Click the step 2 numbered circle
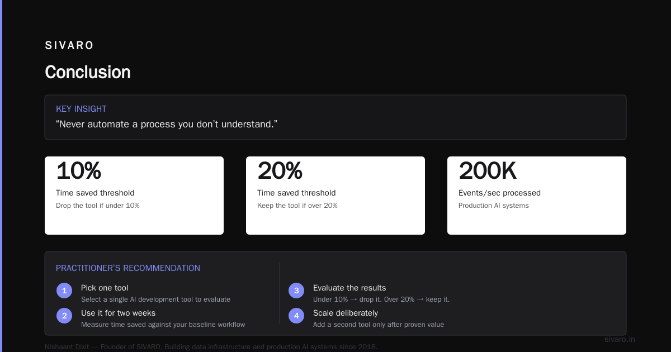Screen dimensions: 671x352 (x=64, y=316)
